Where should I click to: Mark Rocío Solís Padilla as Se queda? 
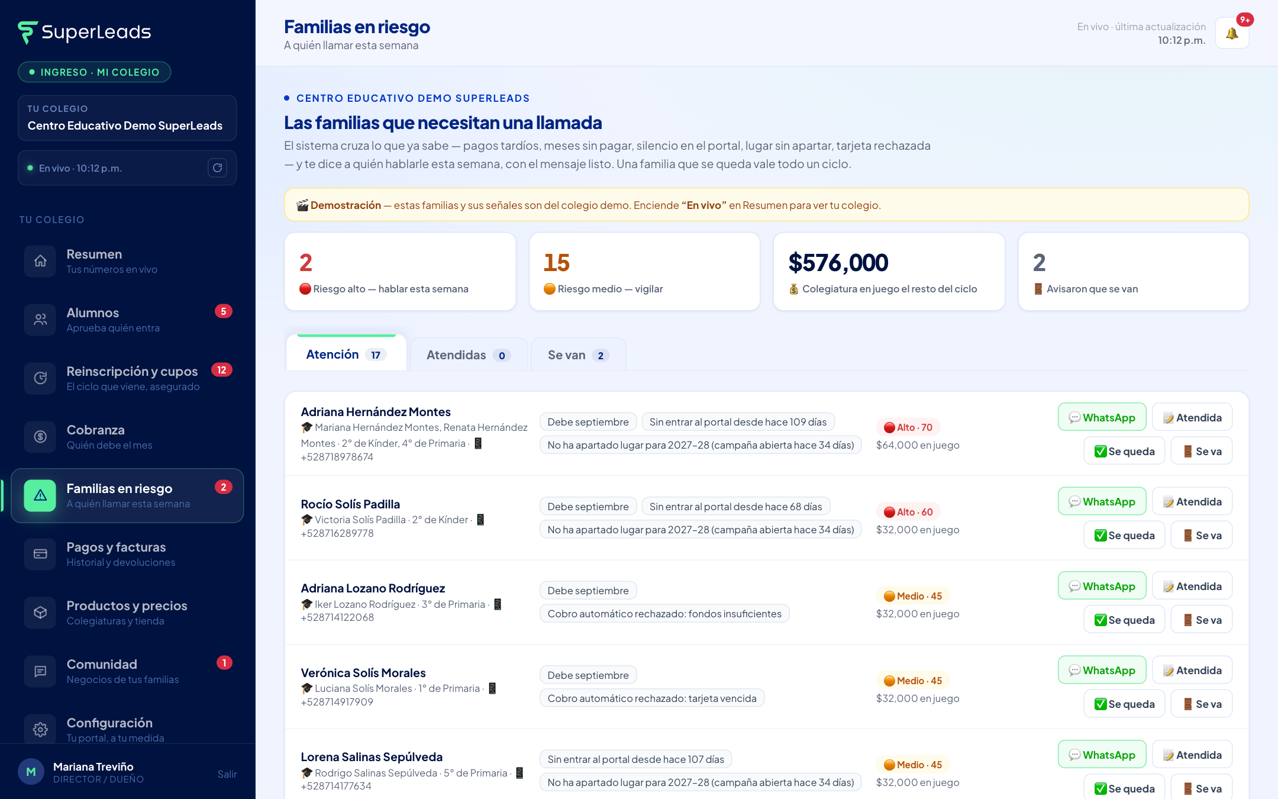[x=1124, y=535]
